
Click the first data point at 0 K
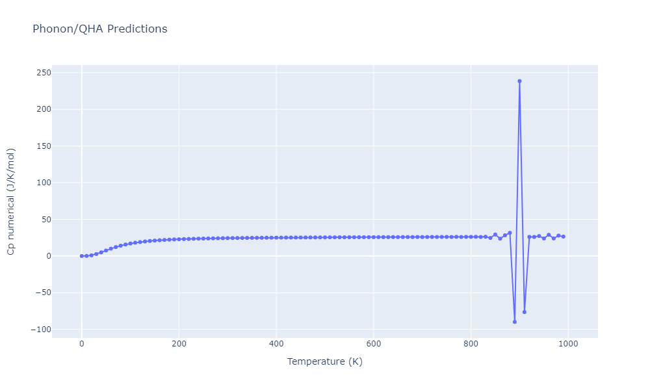coord(81,256)
